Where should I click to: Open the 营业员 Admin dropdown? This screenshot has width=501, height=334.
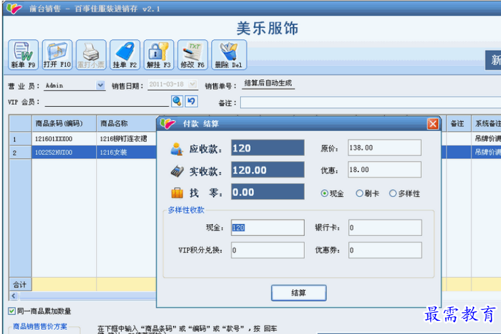[x=101, y=85]
